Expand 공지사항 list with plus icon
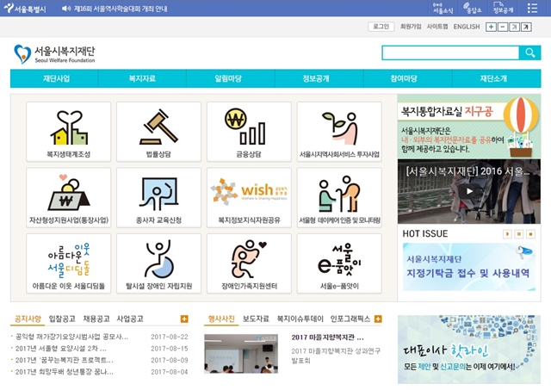This screenshot has width=551, height=390. [x=184, y=319]
